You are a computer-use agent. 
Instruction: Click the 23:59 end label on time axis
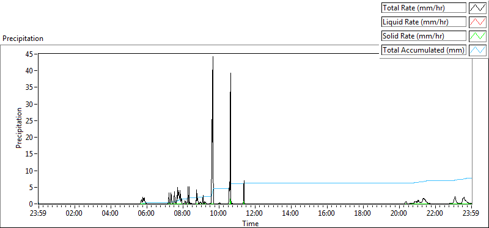coord(471,213)
